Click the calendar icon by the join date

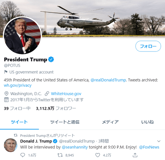6,100
